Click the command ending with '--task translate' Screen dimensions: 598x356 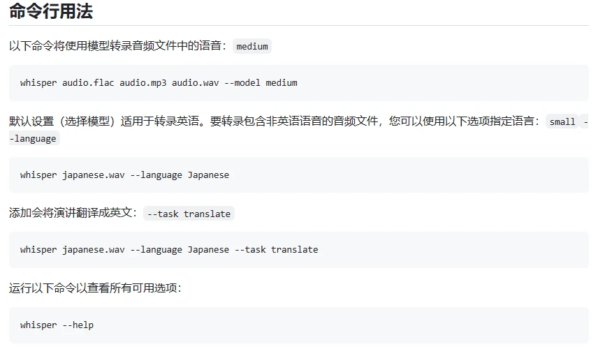169,250
